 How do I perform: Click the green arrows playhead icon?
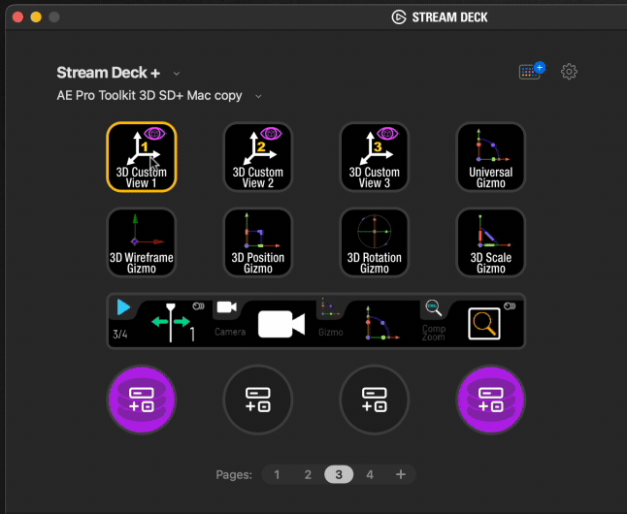point(171,322)
